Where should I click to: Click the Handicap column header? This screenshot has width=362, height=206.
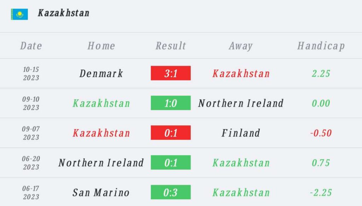coord(321,46)
